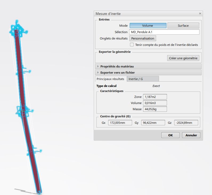
Task: Click the Exact calculation type text
Action: (x=156, y=86)
